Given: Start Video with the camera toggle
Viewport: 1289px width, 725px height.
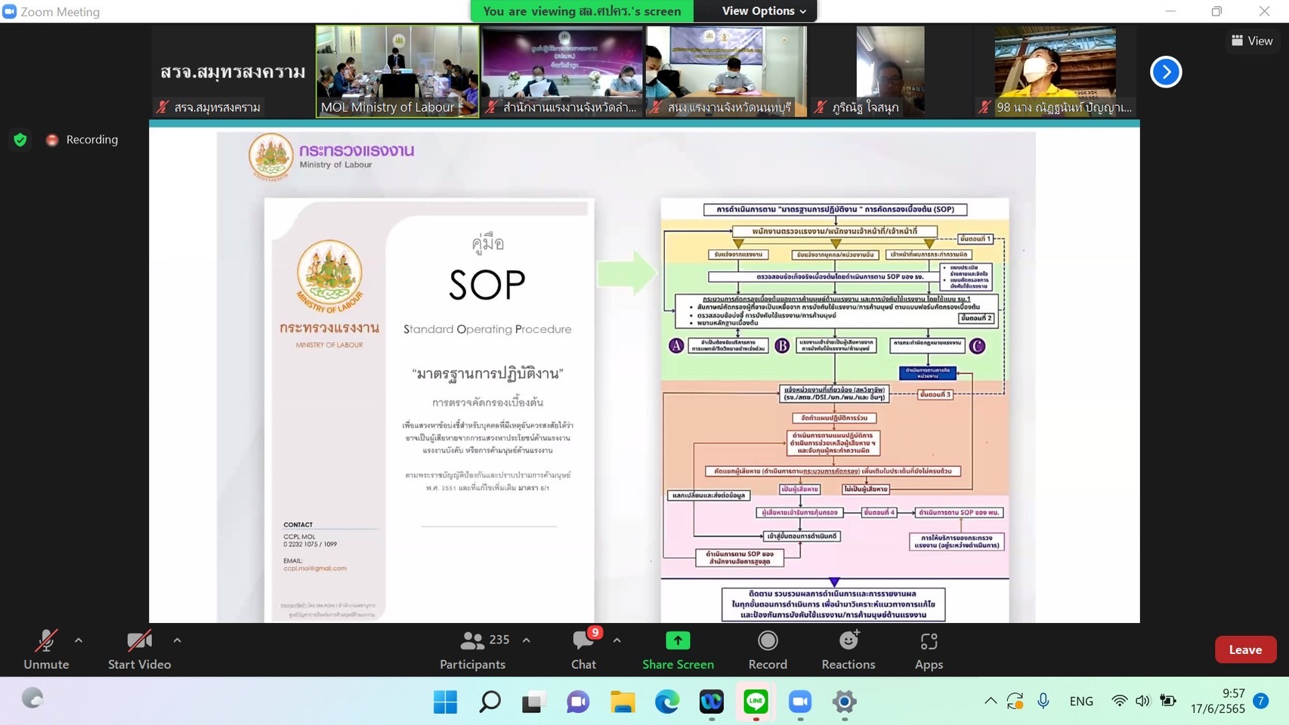Looking at the screenshot, I should point(139,649).
